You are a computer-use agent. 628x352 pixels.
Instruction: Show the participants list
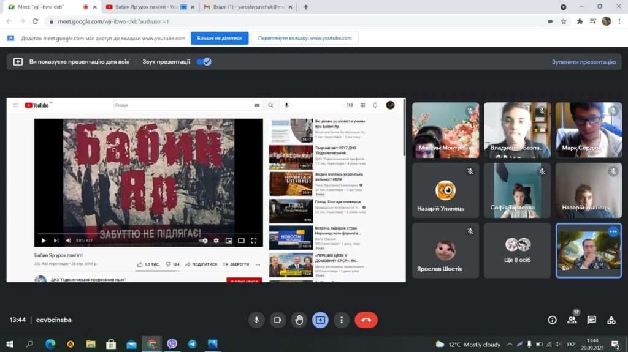(x=572, y=320)
